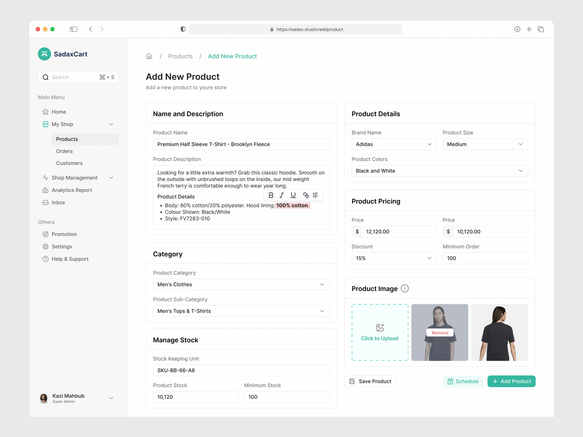Toggle the browser sidebar panel icon
Screen dimensions: 583x437
coord(74,29)
